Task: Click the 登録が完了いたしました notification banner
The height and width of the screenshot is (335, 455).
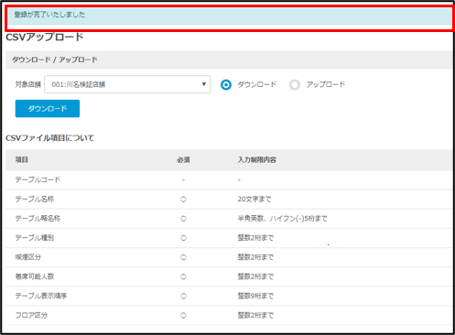Action: pos(230,16)
